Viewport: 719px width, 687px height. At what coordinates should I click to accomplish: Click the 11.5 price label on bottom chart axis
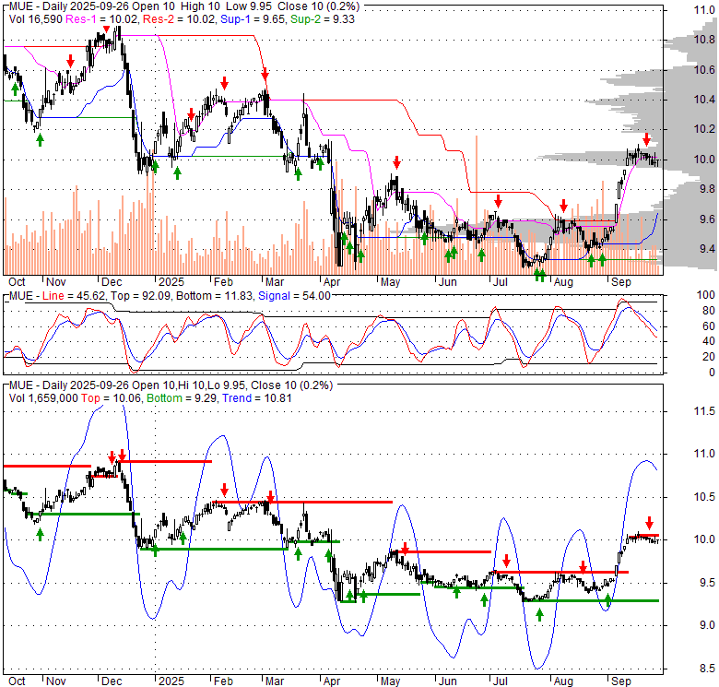click(x=704, y=411)
